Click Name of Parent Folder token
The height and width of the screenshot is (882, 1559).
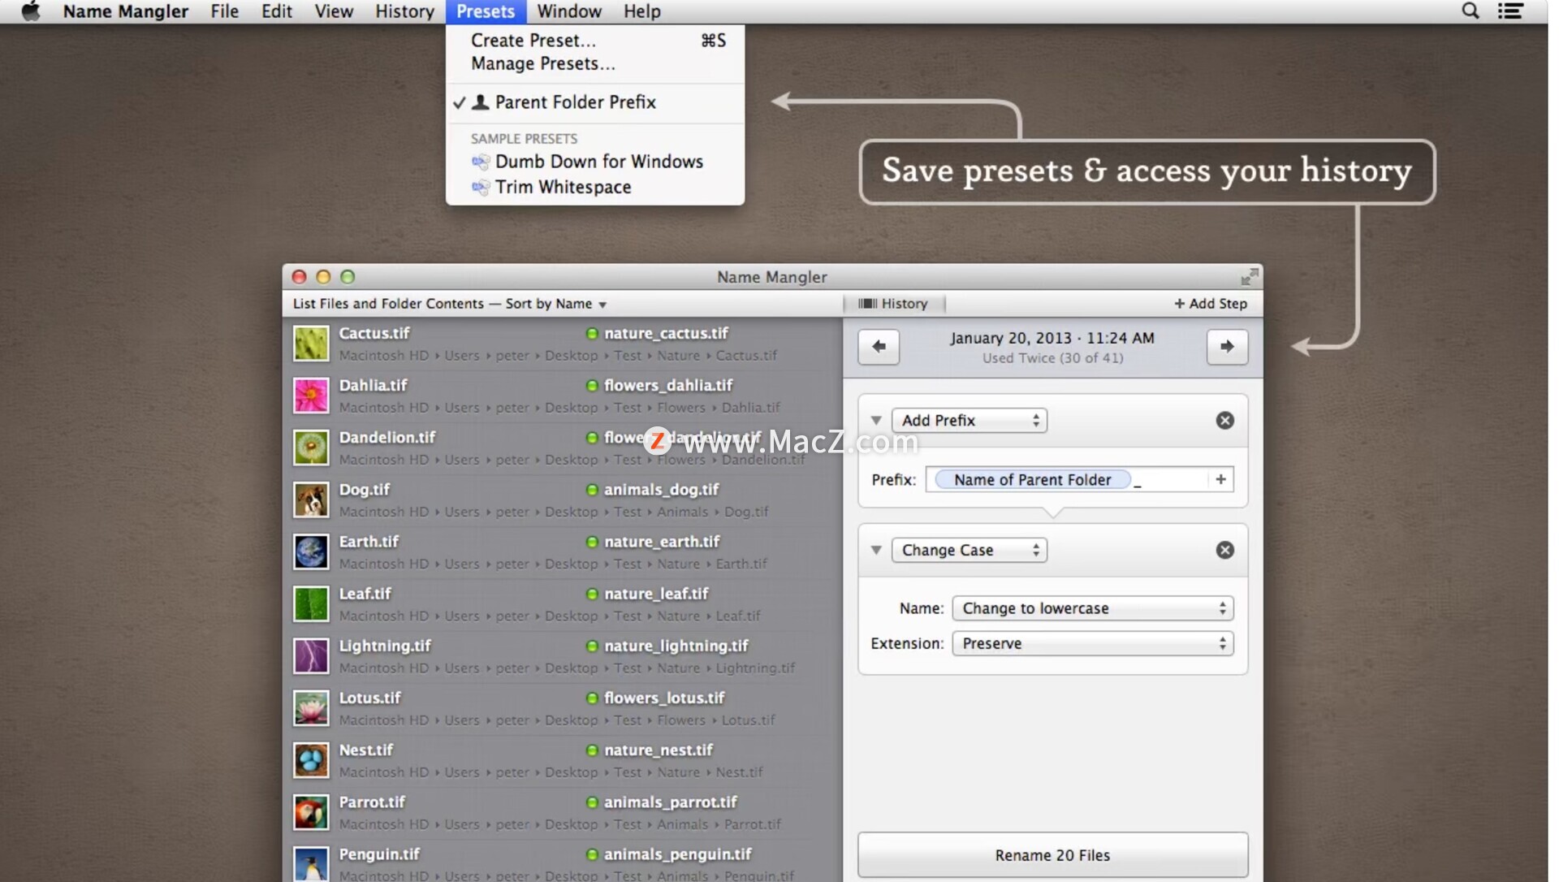pos(1032,480)
